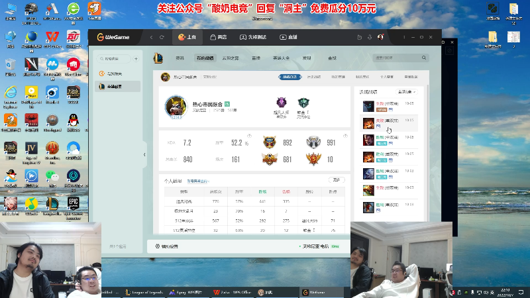This screenshot has width=530, height=298.
Task: Click the taskbar clock
Action: (x=505, y=293)
